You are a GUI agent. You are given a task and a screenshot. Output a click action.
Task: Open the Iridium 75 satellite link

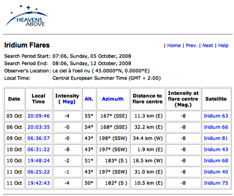[216, 183]
